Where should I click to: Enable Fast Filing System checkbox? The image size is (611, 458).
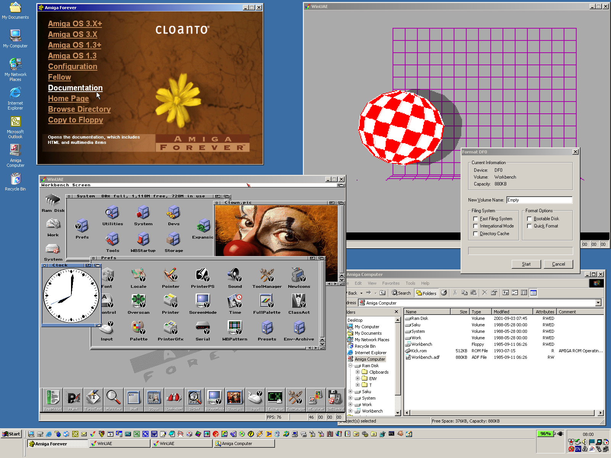pyautogui.click(x=475, y=219)
